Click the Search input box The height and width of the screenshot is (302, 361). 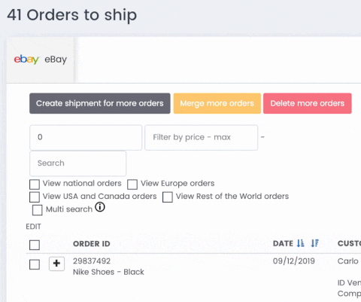tap(77, 163)
